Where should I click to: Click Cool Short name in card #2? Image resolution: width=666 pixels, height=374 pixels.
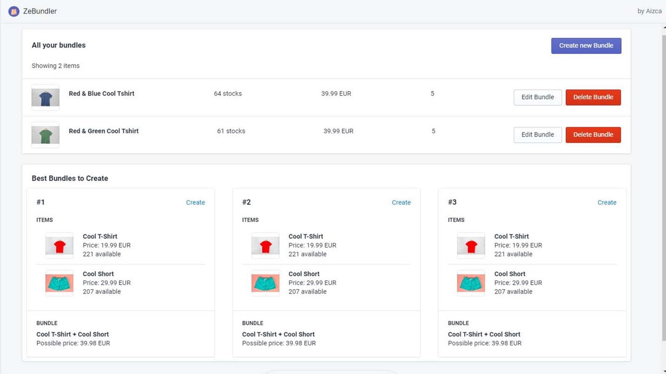pos(304,274)
